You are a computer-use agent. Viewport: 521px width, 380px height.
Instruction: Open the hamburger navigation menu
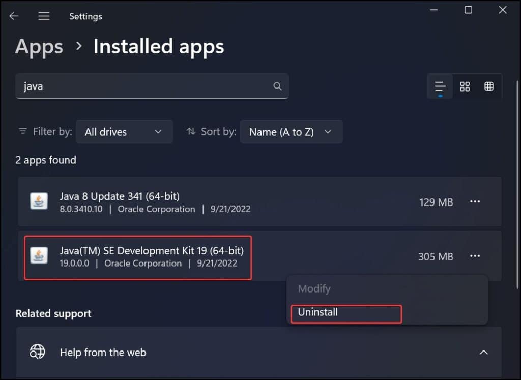click(44, 16)
